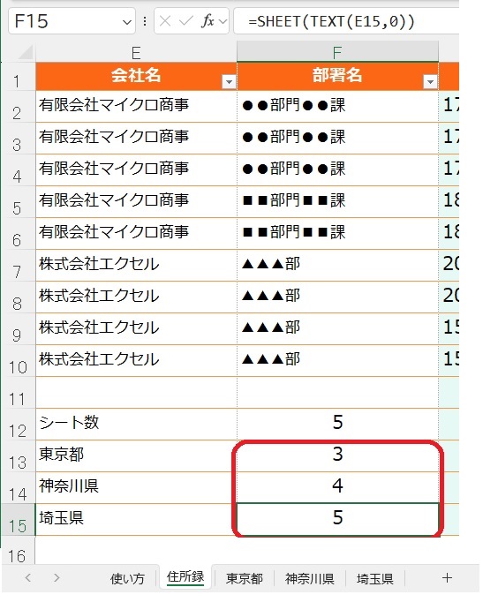The width and height of the screenshot is (483, 602).
Task: Open the three-dot formula bar handle
Action: click(144, 21)
